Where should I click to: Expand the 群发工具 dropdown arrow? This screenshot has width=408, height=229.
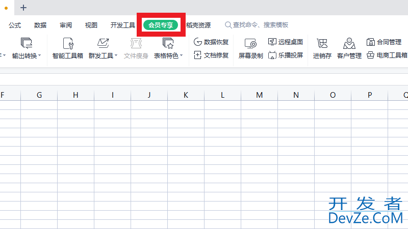[x=116, y=55]
